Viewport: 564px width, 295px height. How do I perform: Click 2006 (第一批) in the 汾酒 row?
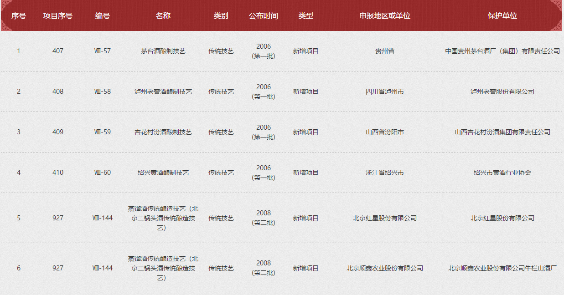[264, 132]
